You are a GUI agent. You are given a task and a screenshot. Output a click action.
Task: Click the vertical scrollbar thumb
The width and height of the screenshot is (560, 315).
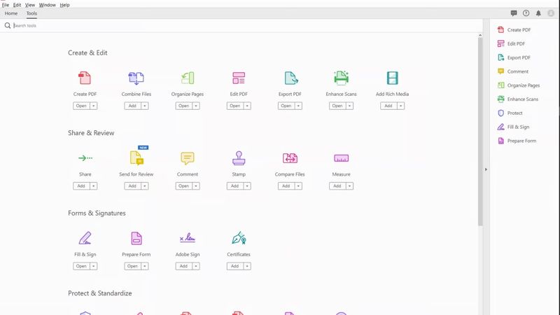click(x=480, y=132)
